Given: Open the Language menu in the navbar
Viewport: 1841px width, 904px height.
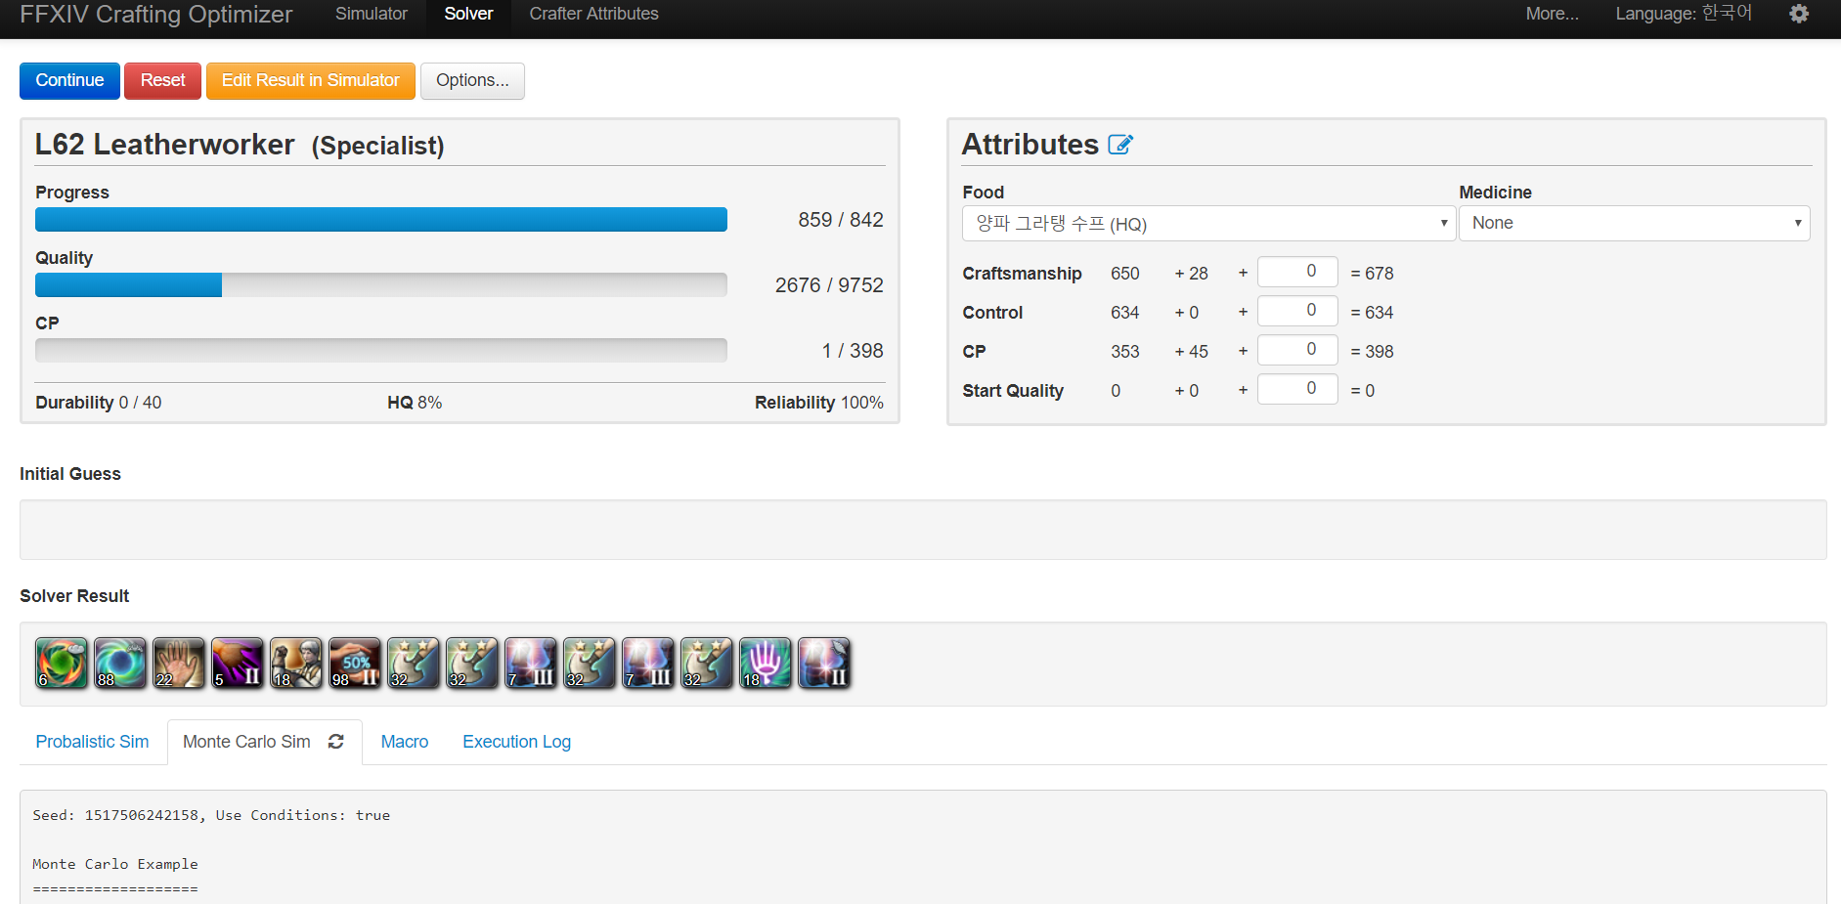Looking at the screenshot, I should 1684,14.
